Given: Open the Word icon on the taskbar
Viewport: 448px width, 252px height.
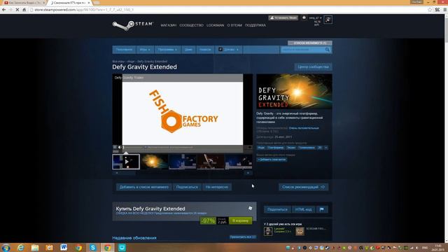Looking at the screenshot, I should tap(64, 247).
